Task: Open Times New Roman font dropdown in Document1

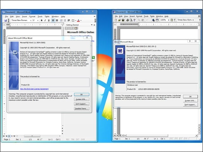Action: click(x=193, y=20)
